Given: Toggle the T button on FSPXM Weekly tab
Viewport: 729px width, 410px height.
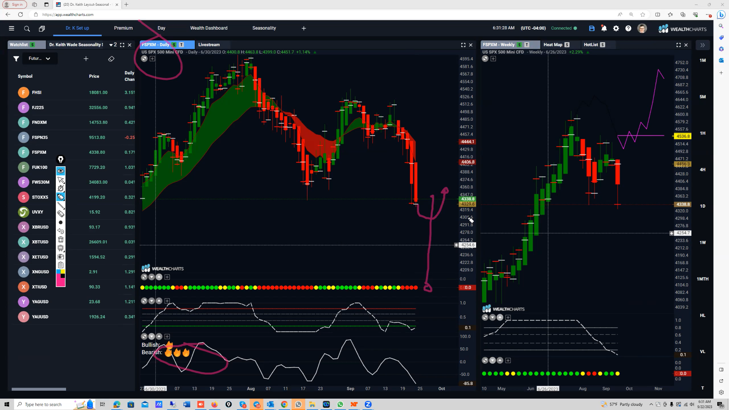Looking at the screenshot, I should tap(527, 45).
